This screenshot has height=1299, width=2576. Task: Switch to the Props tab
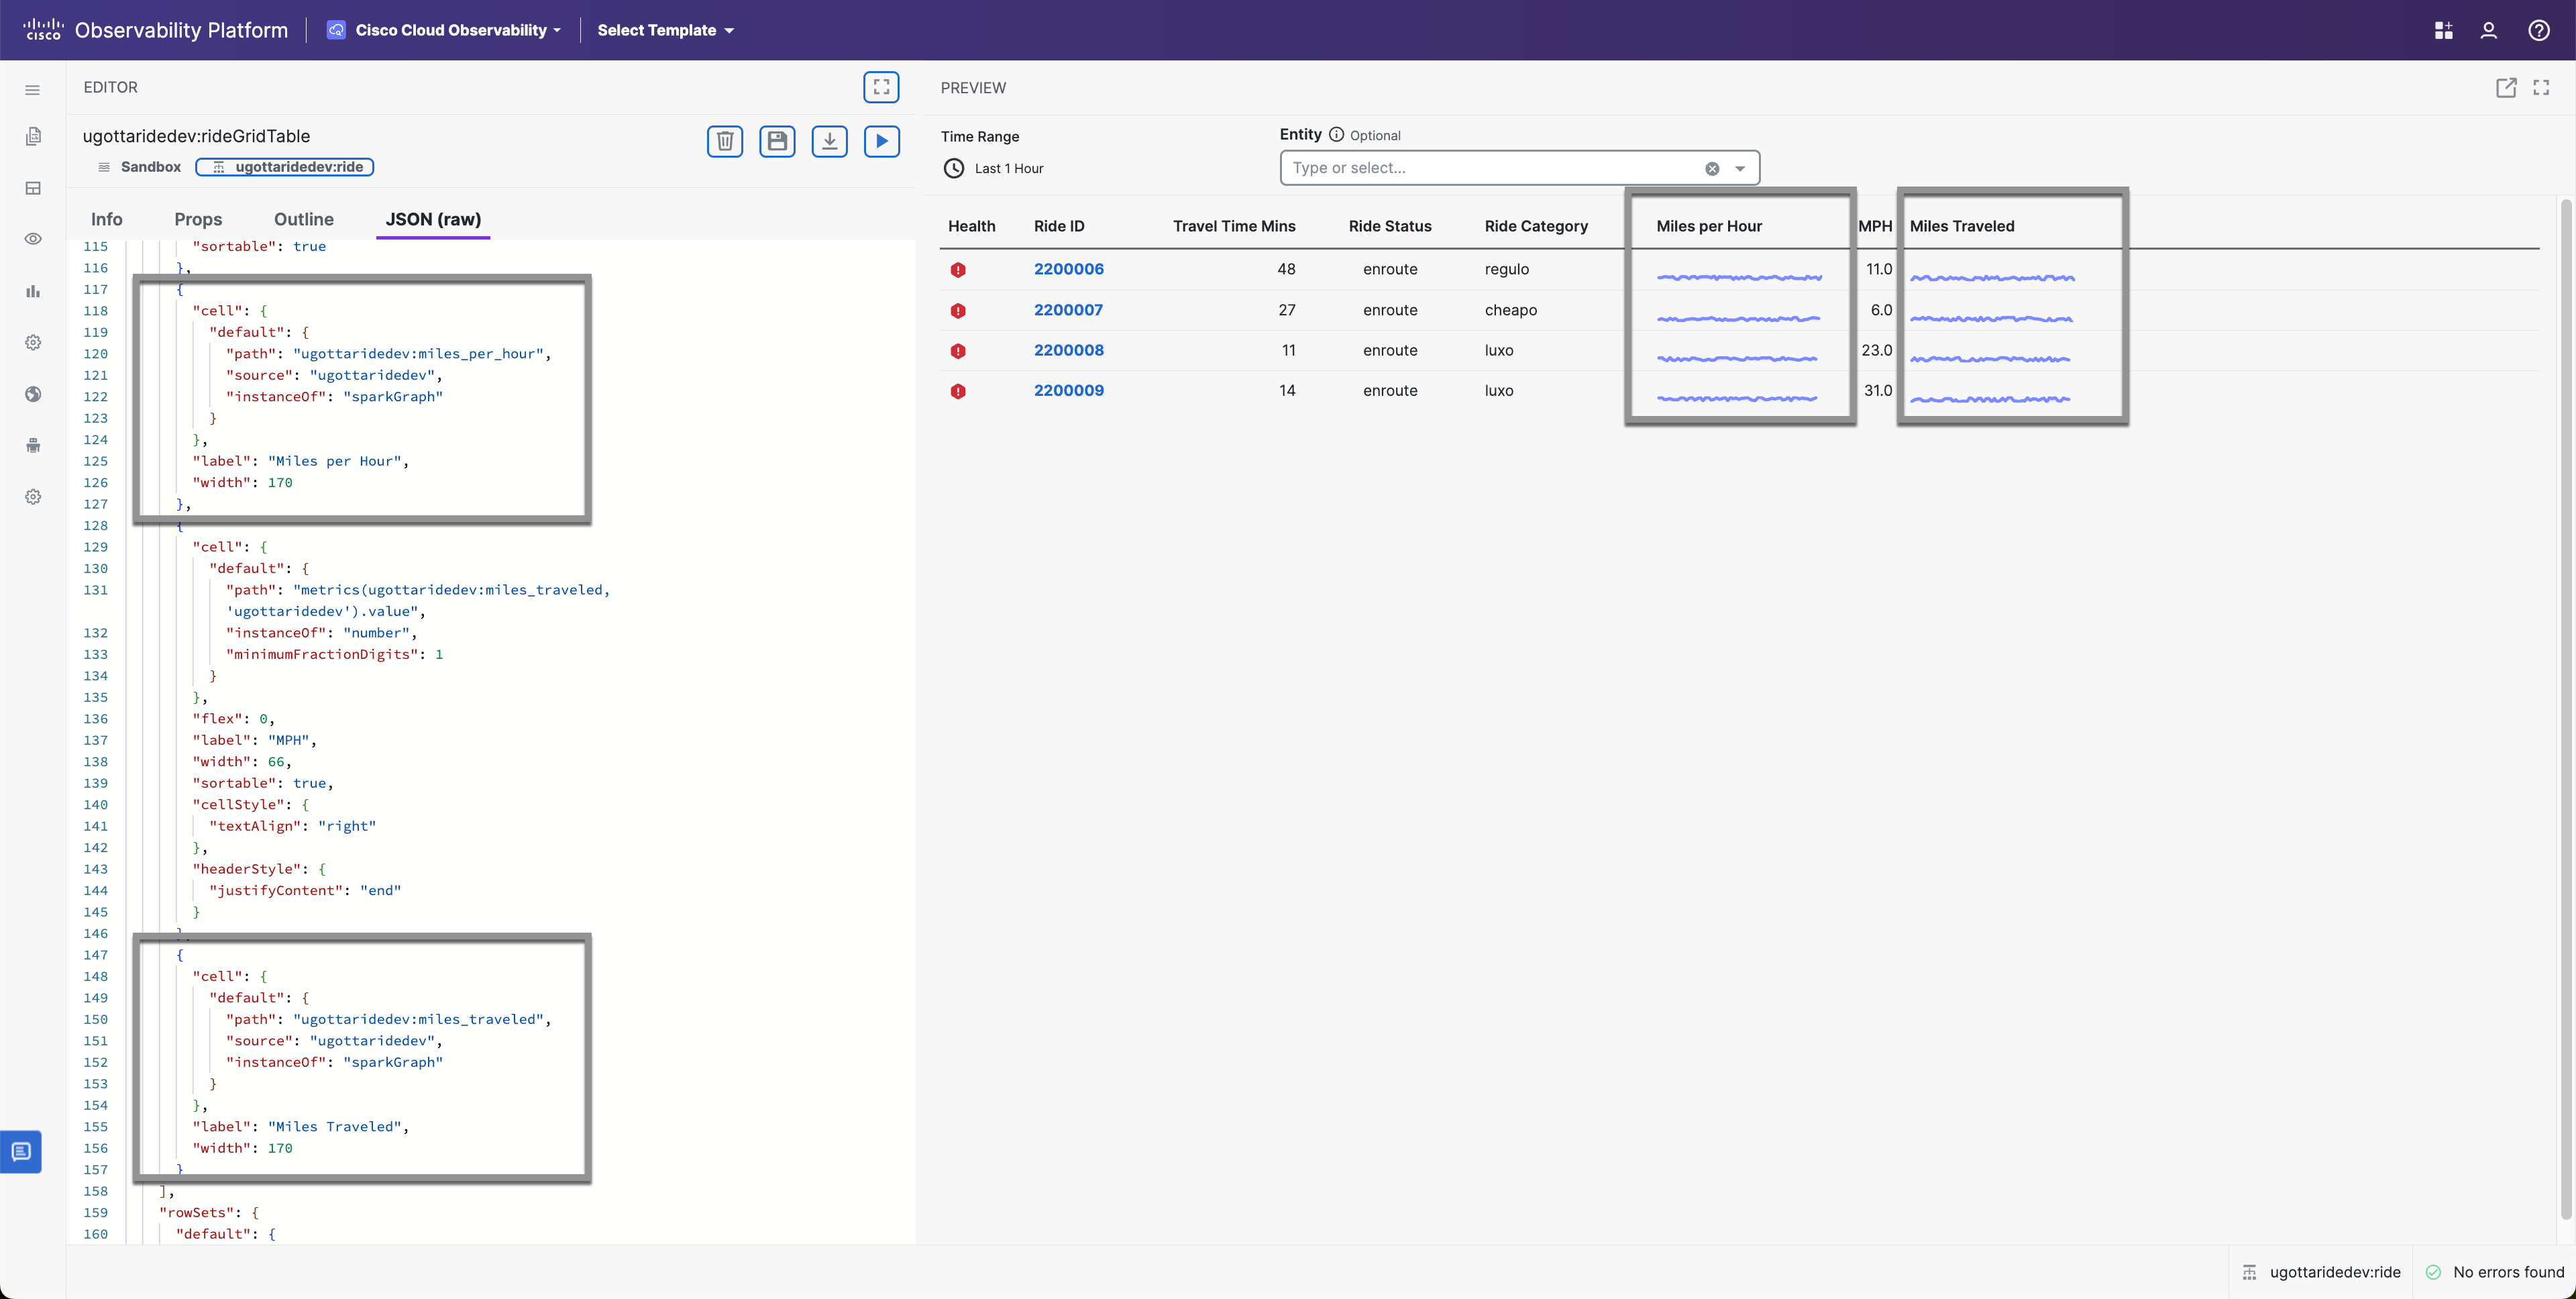coord(198,219)
